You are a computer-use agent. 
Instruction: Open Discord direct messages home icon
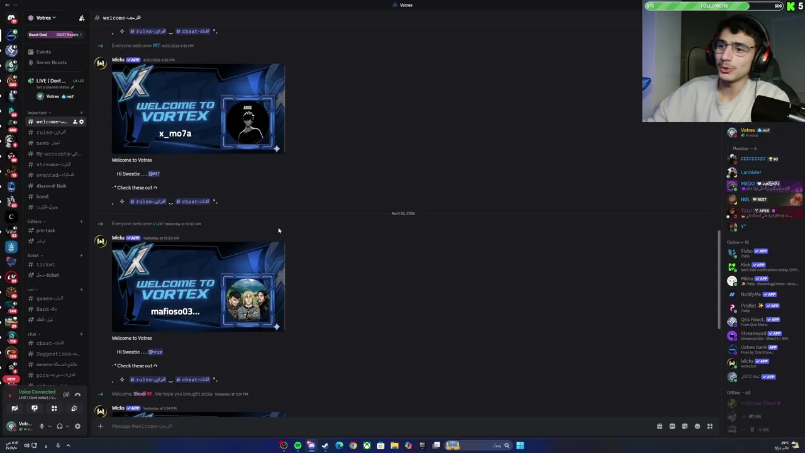click(x=11, y=18)
